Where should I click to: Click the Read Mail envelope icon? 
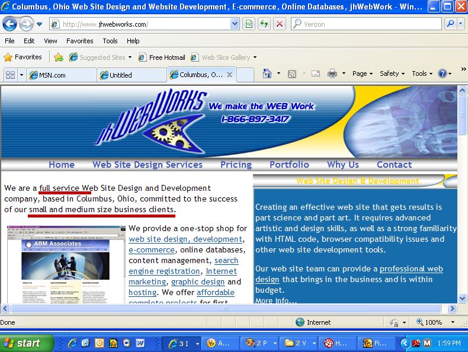pyautogui.click(x=316, y=73)
